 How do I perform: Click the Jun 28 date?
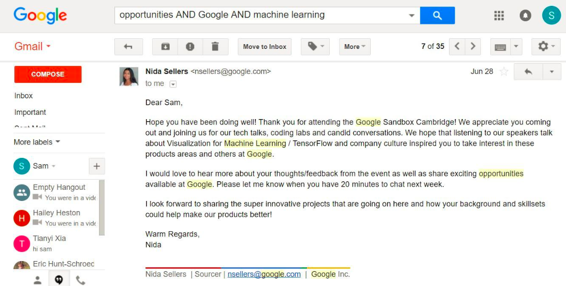click(481, 71)
